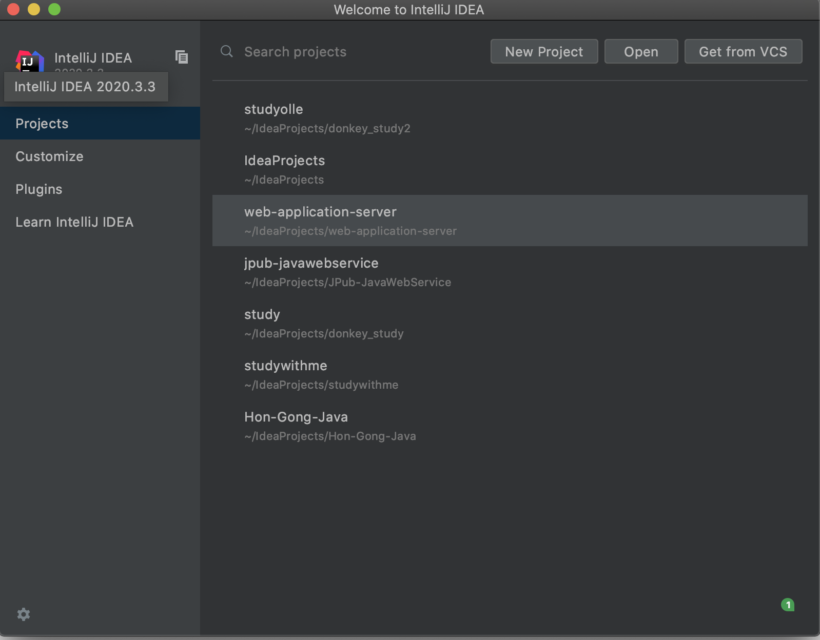Select the Projects tab

coord(100,123)
